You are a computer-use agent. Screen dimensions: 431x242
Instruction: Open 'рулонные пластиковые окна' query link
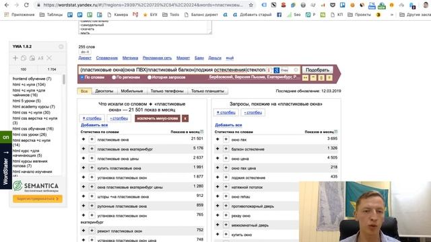[122, 206]
